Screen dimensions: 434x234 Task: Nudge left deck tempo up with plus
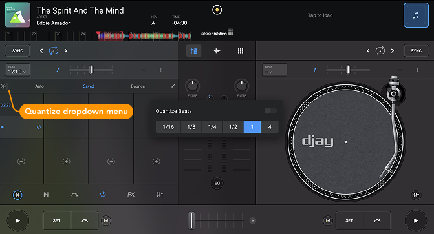point(161,70)
